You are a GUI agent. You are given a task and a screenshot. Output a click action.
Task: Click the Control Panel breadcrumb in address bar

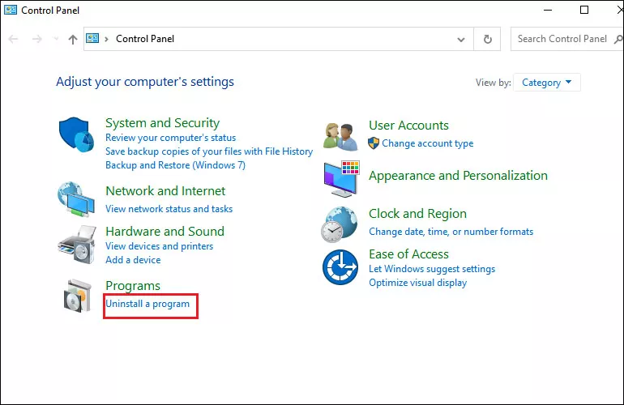[x=145, y=39]
